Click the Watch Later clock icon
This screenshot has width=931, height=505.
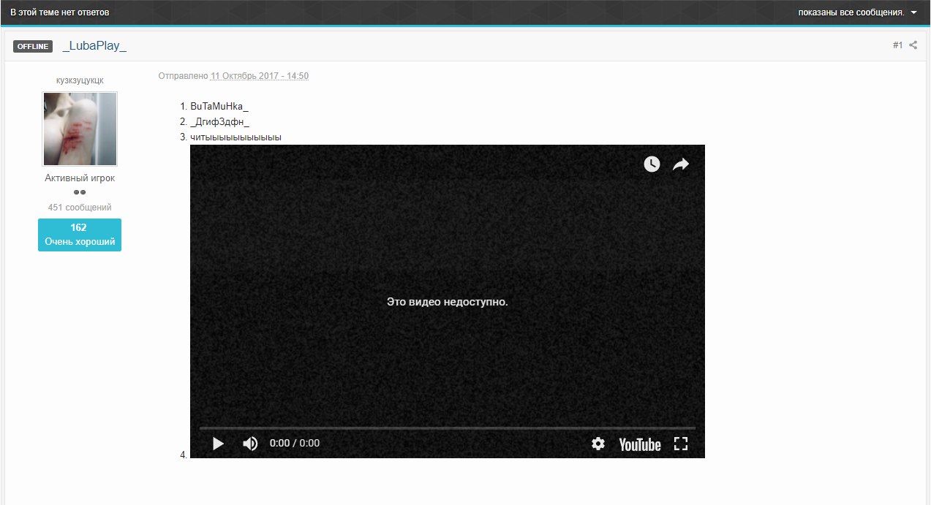[652, 164]
